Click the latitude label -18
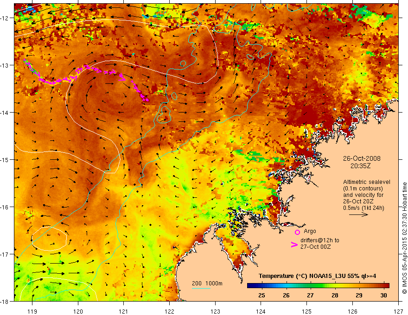The height and width of the screenshot is (315, 408). pyautogui.click(x=5, y=302)
